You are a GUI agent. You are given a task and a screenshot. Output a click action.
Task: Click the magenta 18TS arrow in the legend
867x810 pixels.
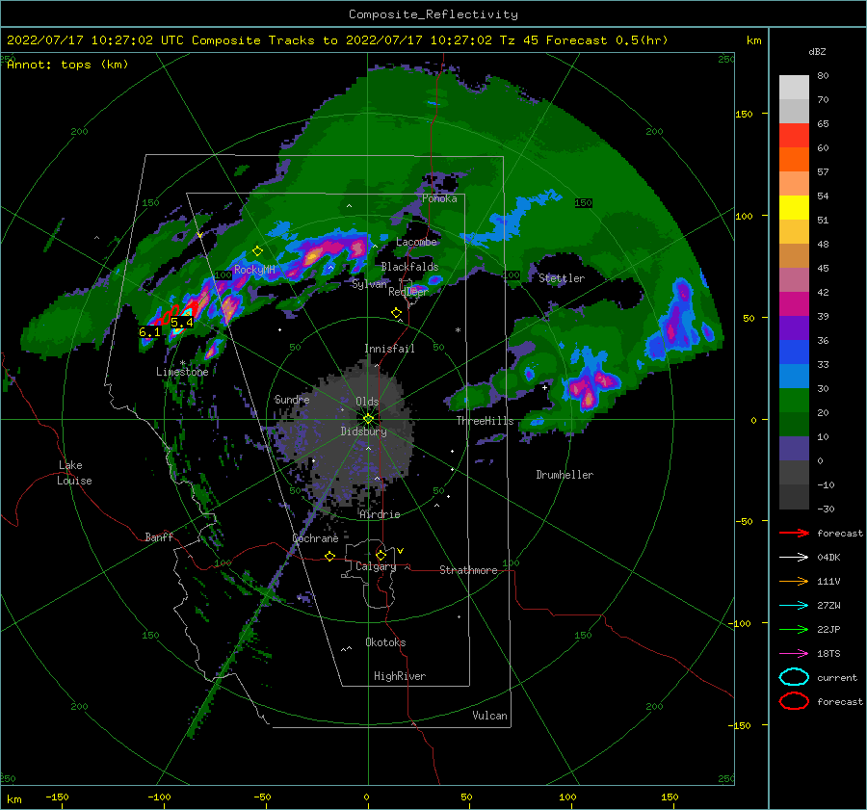pyautogui.click(x=794, y=654)
